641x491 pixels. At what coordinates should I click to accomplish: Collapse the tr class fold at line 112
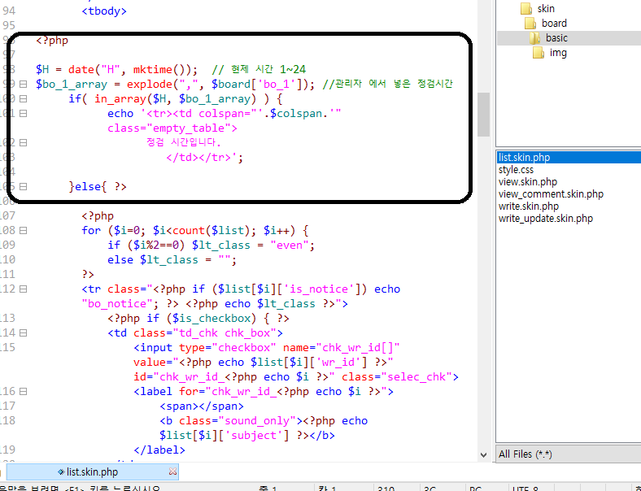pyautogui.click(x=23, y=289)
